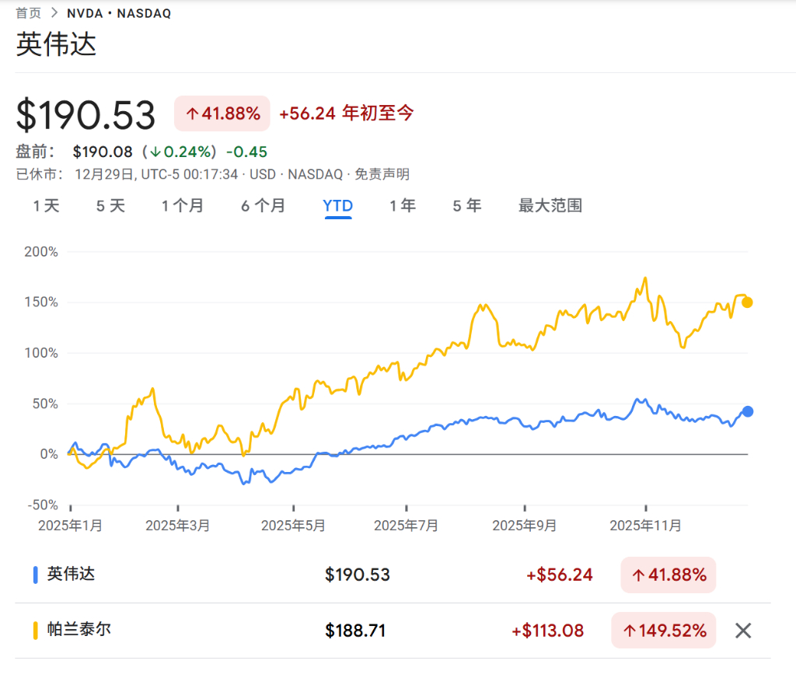Click the 41.88% change percentage badge
Image resolution: width=796 pixels, height=678 pixels.
[x=222, y=114]
